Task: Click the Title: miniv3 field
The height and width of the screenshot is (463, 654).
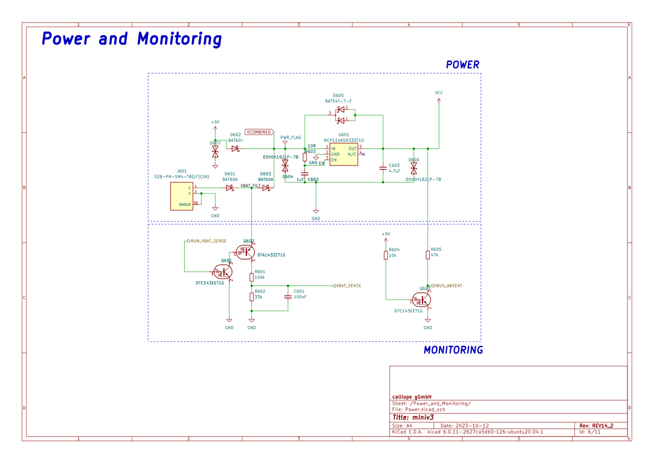Action: [x=413, y=417]
